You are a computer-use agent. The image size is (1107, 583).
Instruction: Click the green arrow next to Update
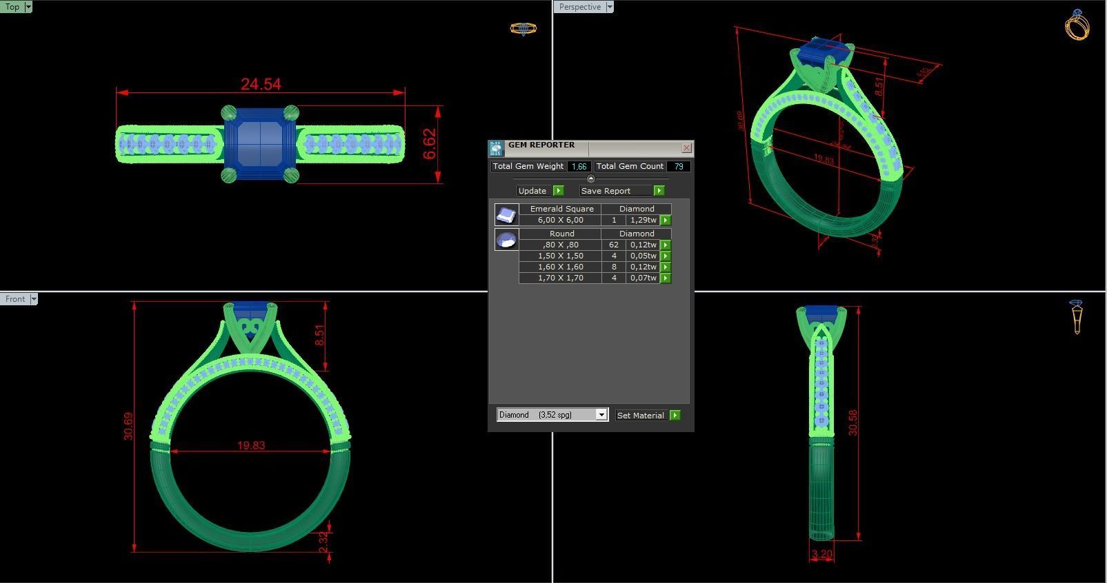(558, 191)
